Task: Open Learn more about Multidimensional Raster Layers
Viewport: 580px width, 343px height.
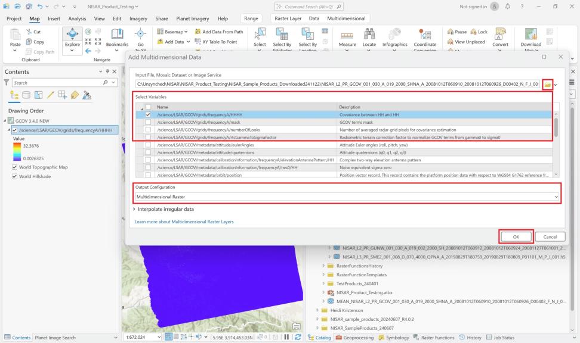Action: [184, 222]
